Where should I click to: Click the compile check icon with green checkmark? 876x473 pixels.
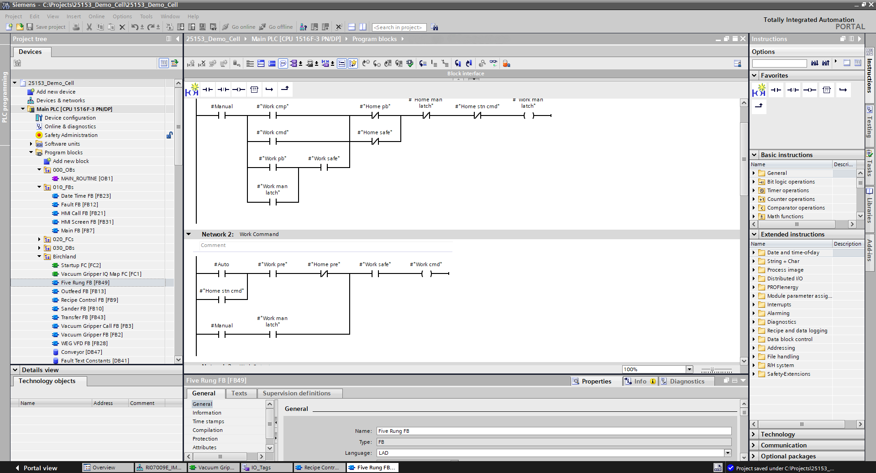[410, 63]
